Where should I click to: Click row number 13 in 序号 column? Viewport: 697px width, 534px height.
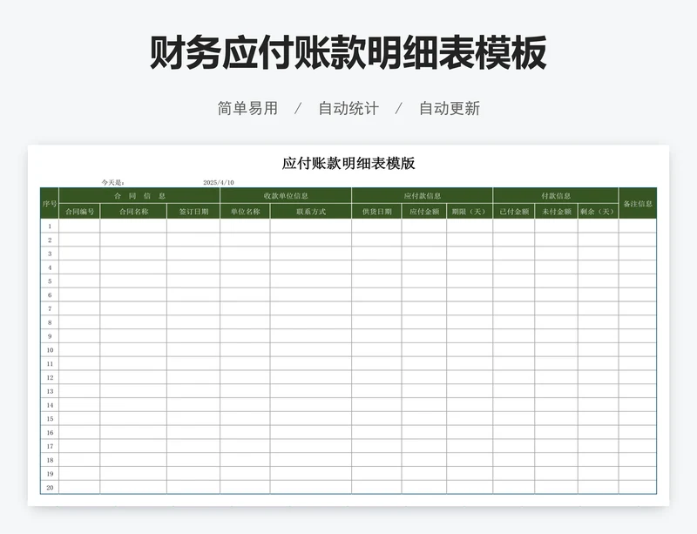50,391
